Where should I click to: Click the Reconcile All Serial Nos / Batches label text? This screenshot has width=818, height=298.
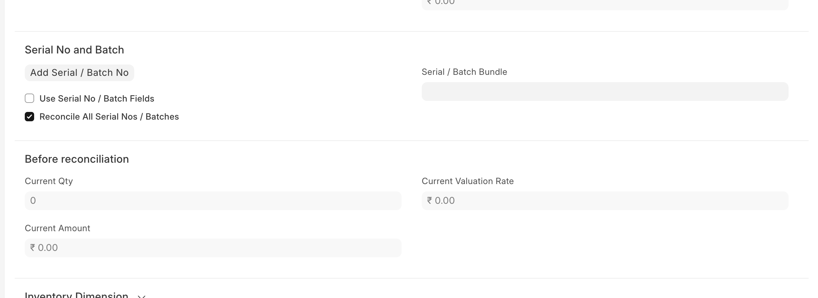(109, 117)
